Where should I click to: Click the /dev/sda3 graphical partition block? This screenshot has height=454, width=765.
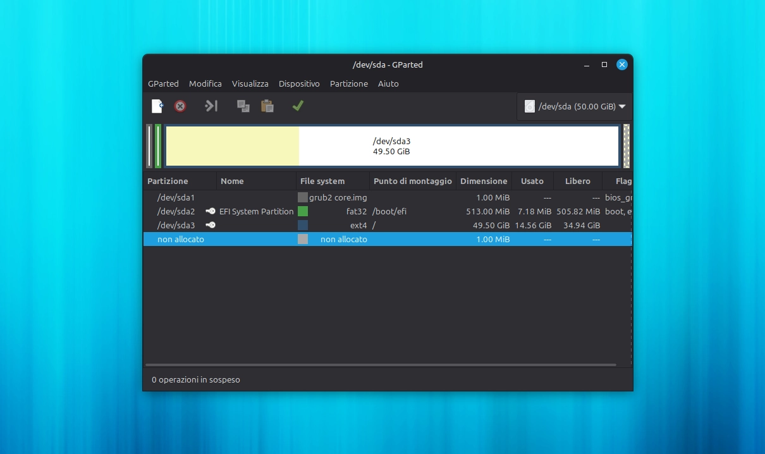pos(392,146)
